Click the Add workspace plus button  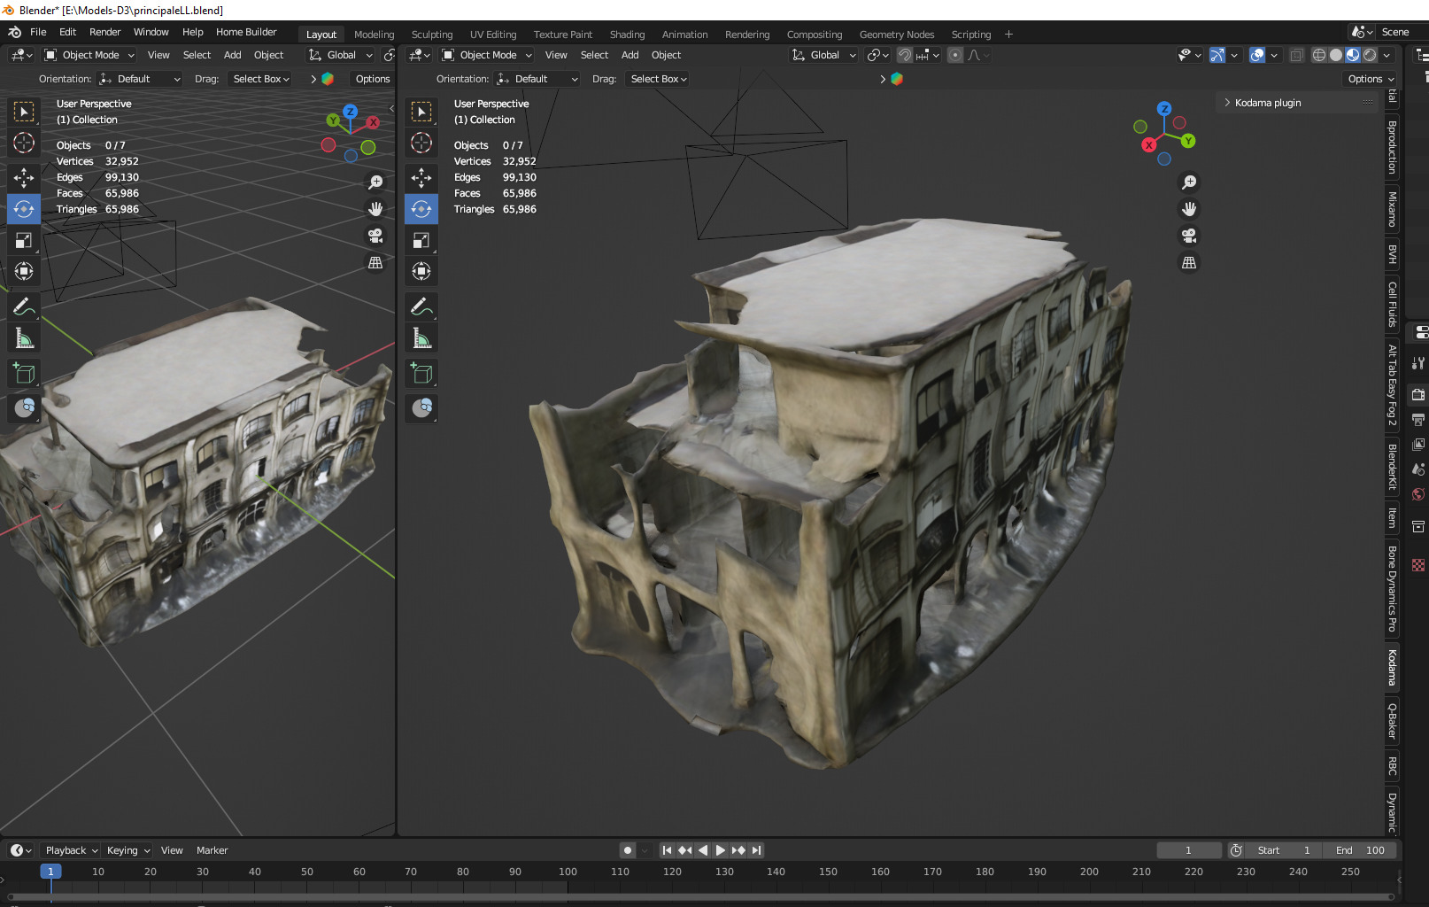1008,35
